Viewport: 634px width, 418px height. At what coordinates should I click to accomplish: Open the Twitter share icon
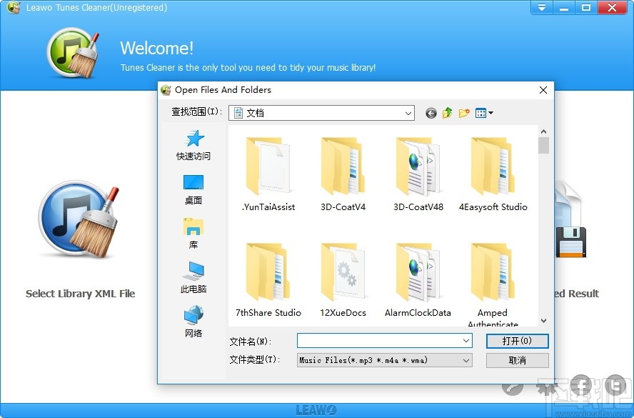coord(613,384)
